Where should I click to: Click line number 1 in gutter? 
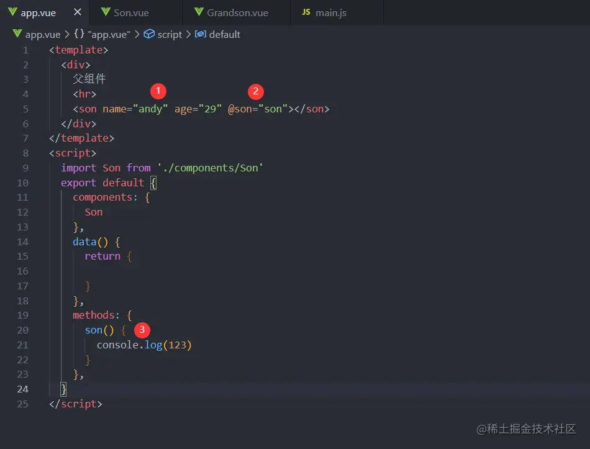point(25,50)
